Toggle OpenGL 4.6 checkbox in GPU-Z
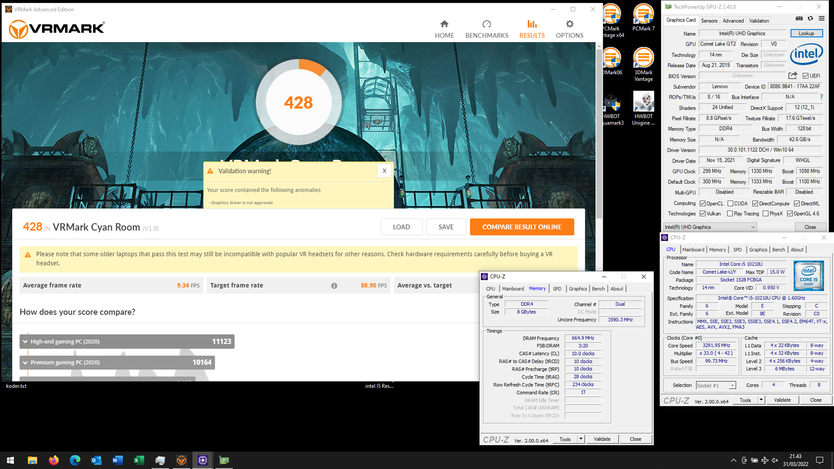The height and width of the screenshot is (469, 834). (x=790, y=214)
